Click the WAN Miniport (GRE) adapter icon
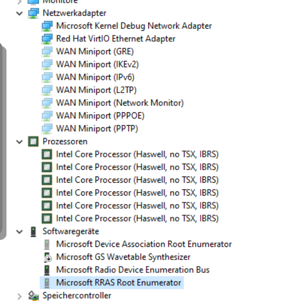The width and height of the screenshot is (302, 301). [47, 52]
